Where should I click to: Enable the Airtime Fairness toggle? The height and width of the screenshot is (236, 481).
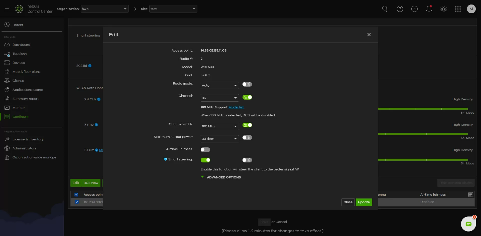tap(205, 150)
